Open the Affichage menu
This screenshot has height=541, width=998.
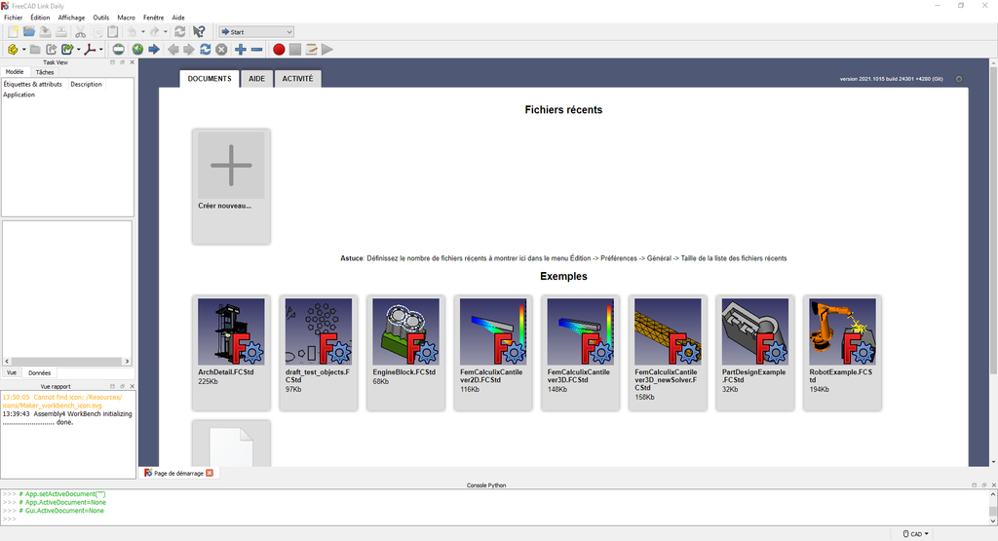71,18
